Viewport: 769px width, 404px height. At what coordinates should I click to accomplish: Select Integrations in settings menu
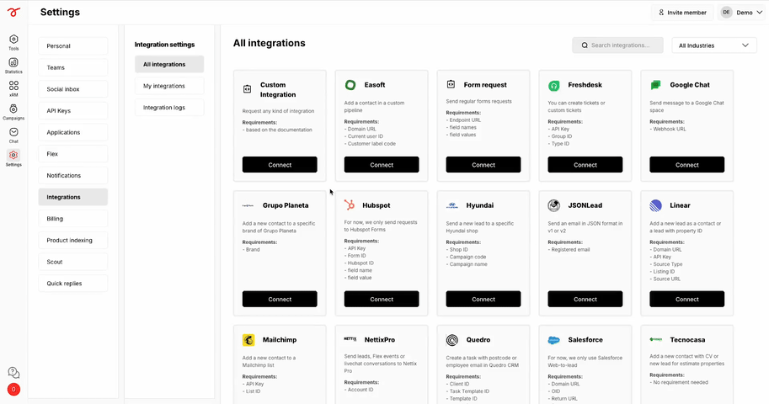click(73, 197)
